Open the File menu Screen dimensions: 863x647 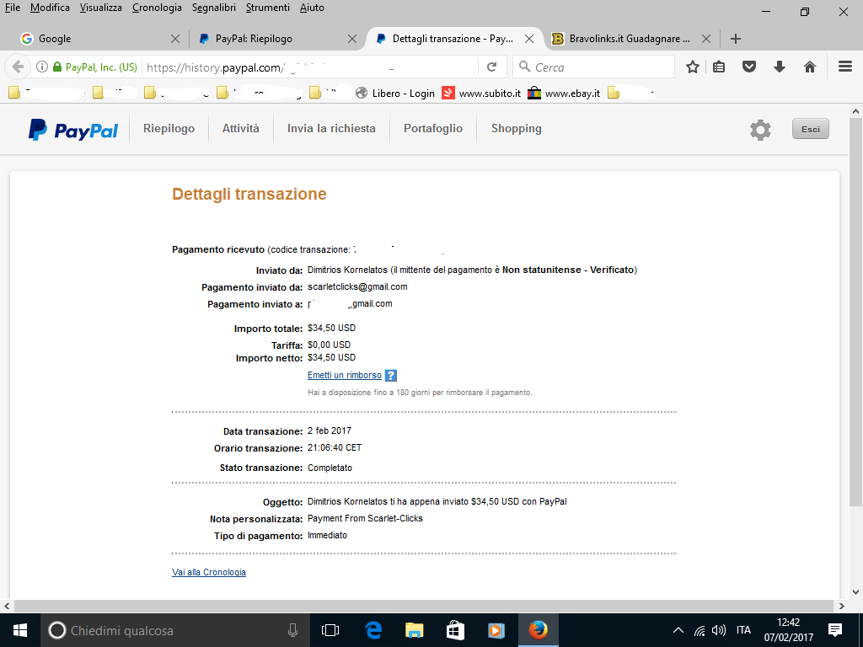[12, 8]
